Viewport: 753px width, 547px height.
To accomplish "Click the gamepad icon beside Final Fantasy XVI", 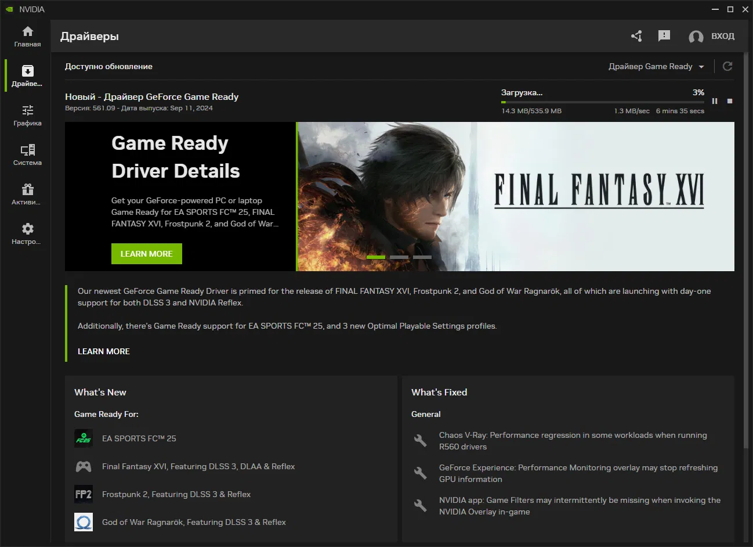I will click(84, 466).
